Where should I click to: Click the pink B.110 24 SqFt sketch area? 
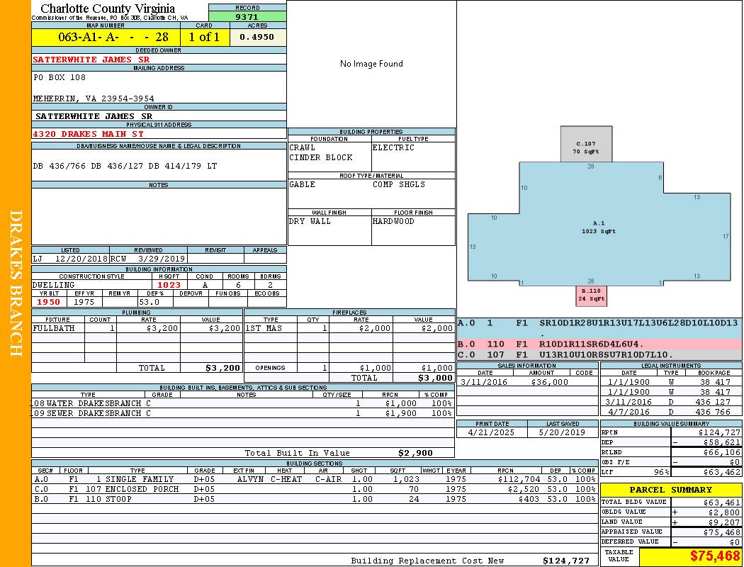591,296
